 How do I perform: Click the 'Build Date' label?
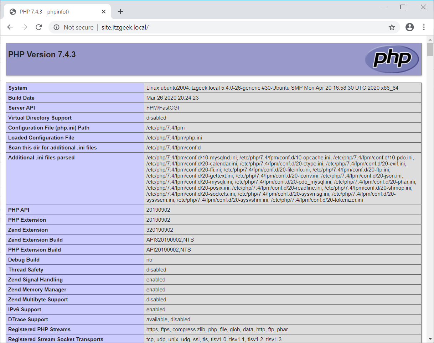click(21, 98)
